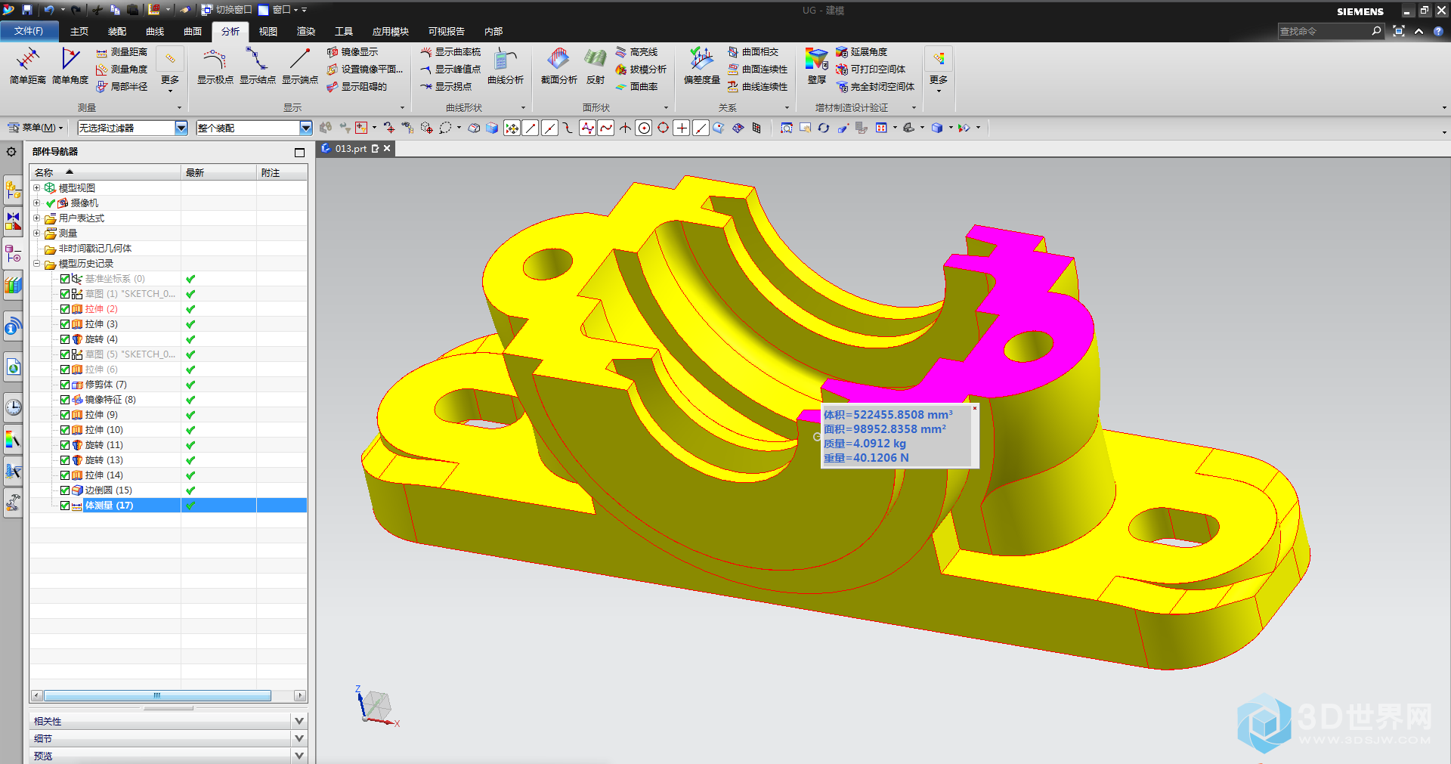Collapse the 模型历史记录 tree node
The image size is (1451, 764).
tap(36, 264)
